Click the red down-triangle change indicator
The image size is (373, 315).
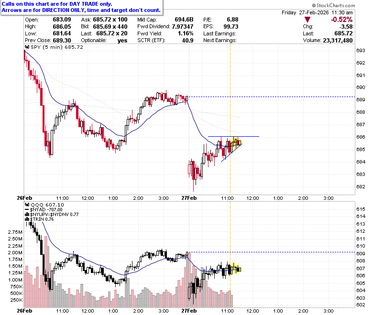coord(307,20)
